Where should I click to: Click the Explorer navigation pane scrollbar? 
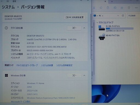94,48
